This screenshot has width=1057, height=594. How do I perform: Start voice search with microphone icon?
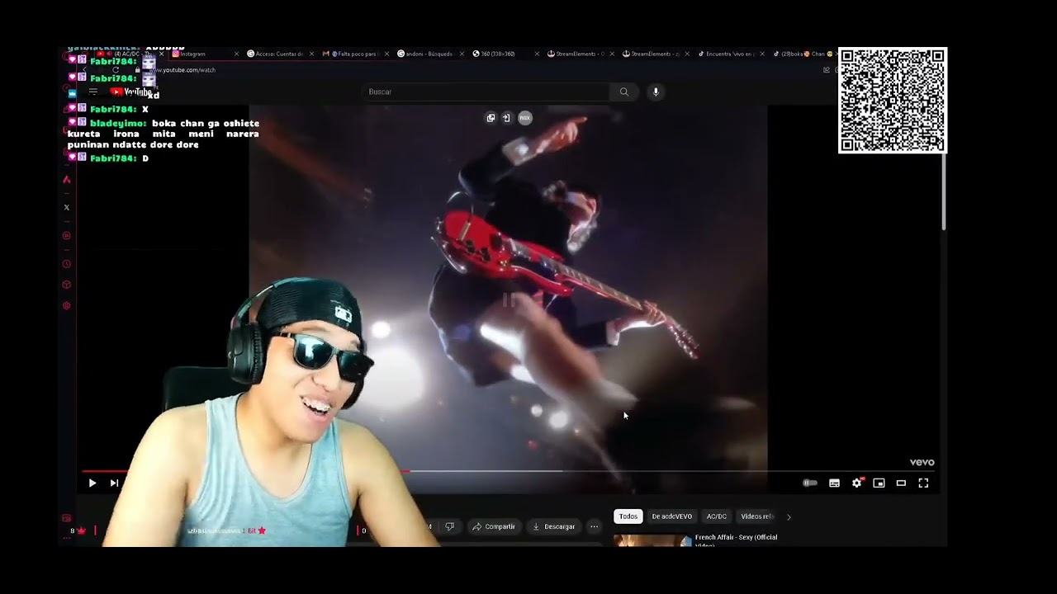tap(656, 92)
